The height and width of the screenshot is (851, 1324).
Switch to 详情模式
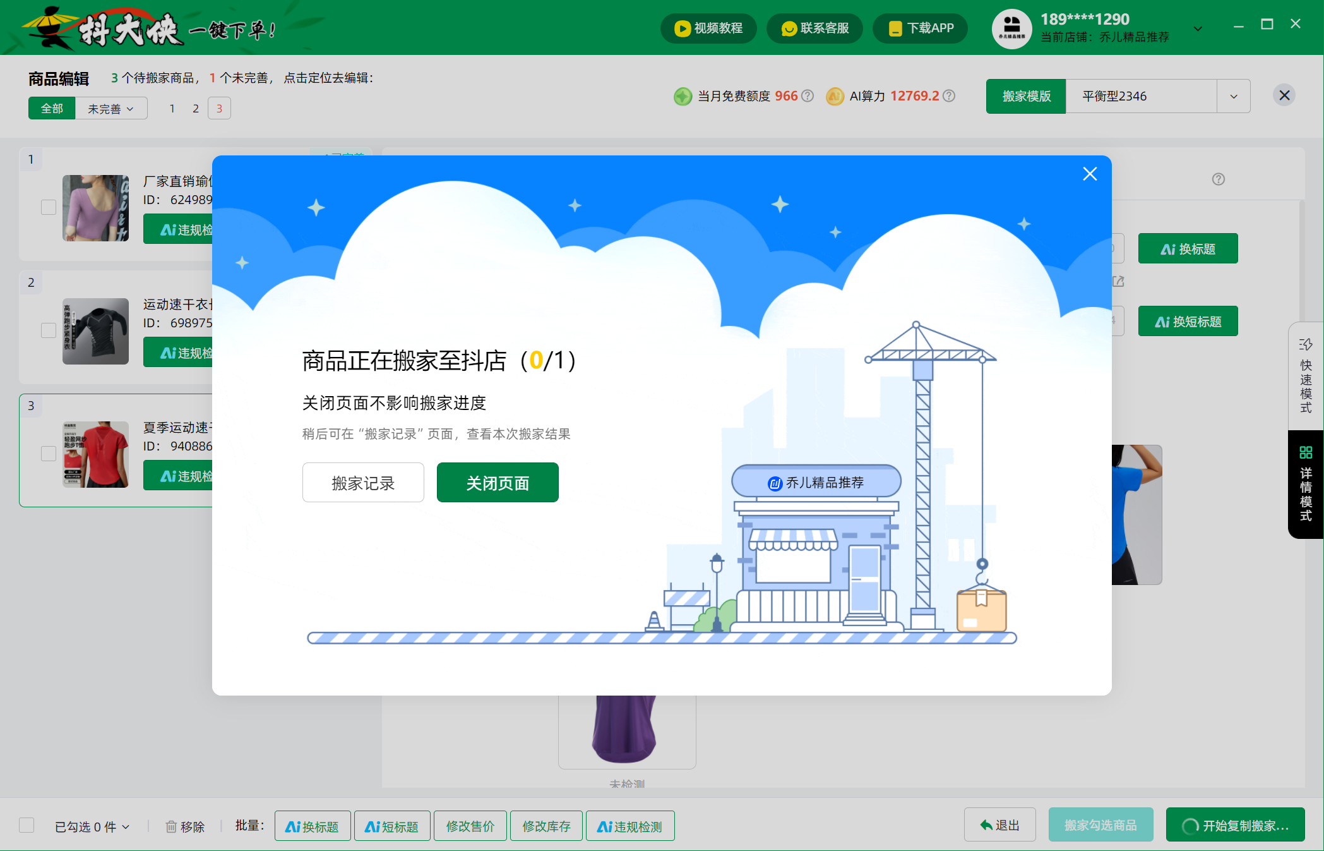point(1306,485)
